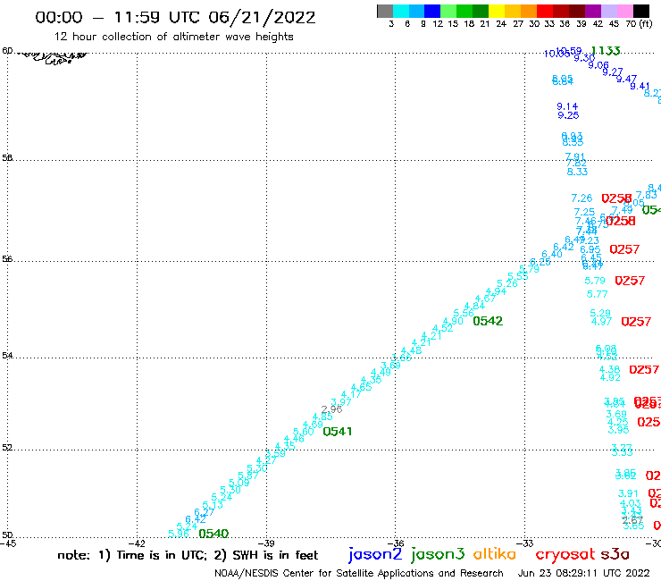Click the wave height value 3.91

(628, 493)
